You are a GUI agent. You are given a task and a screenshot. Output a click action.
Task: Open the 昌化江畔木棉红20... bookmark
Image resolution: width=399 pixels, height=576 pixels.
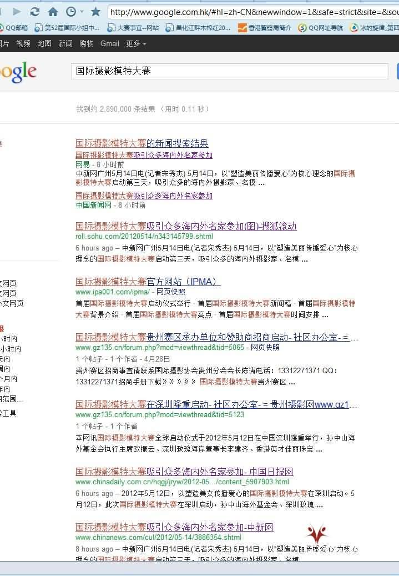click(x=198, y=28)
